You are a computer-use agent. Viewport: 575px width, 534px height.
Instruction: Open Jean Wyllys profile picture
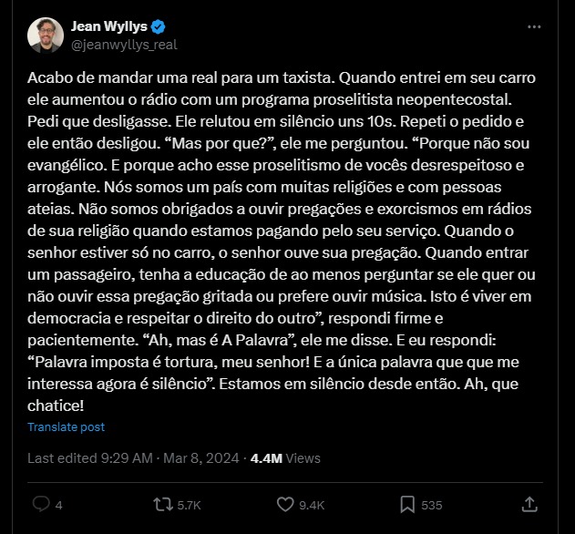[x=46, y=36]
